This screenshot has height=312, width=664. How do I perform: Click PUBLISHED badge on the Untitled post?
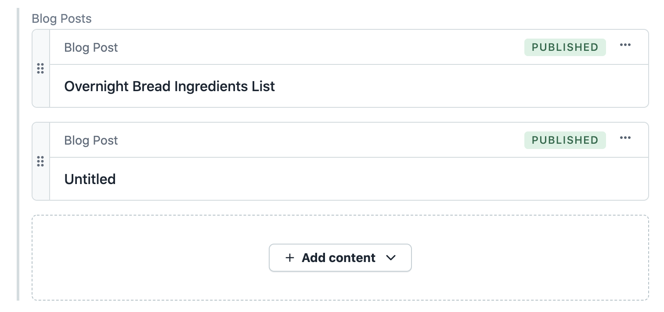565,140
